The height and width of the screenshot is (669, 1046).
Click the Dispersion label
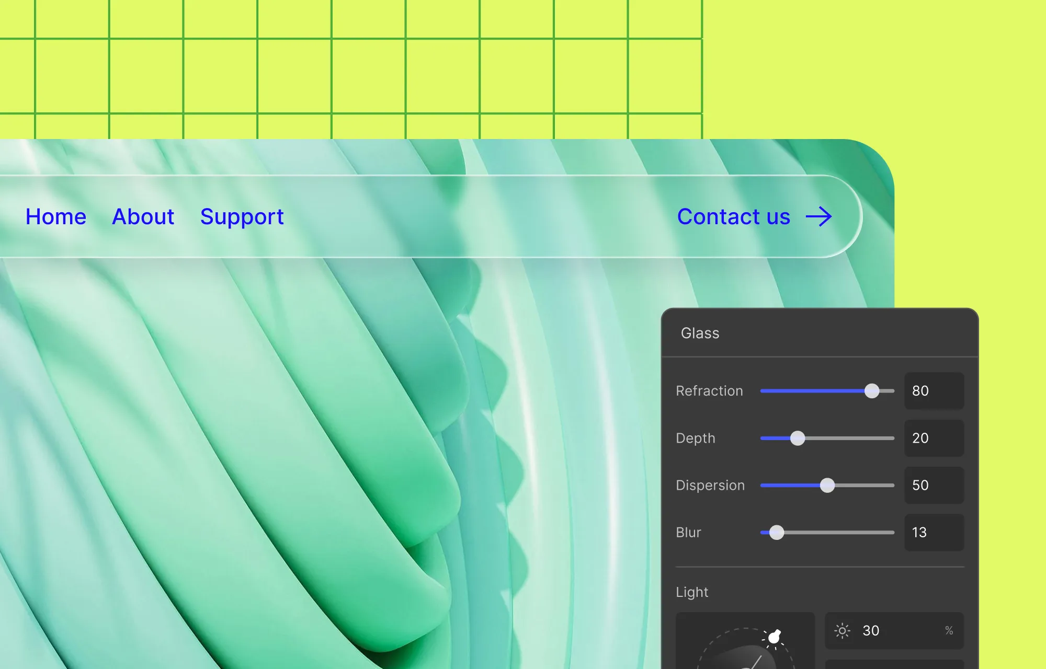point(710,486)
